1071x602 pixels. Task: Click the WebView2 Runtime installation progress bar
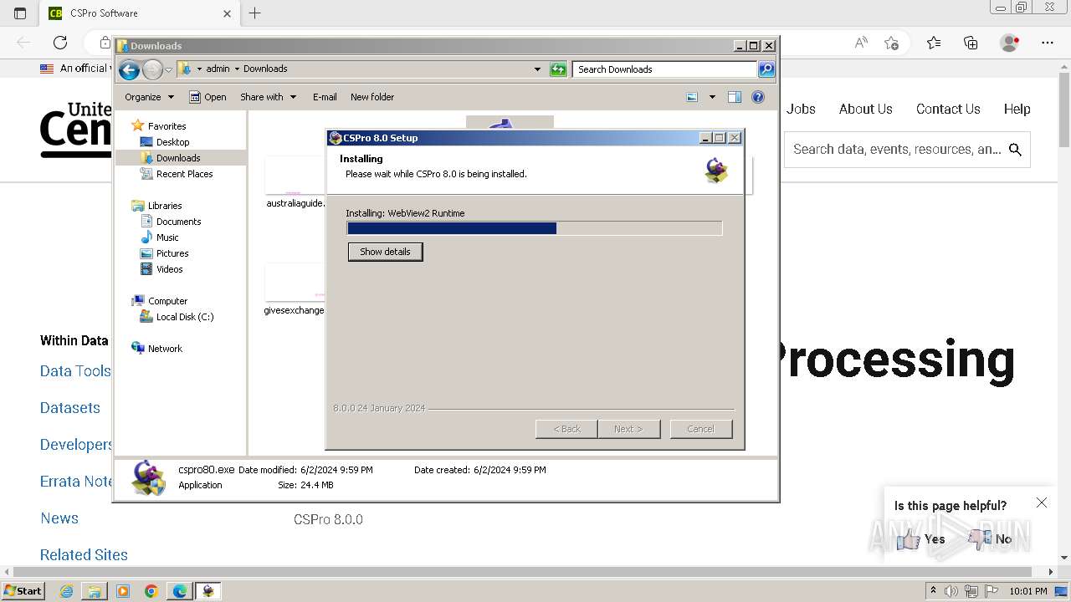point(534,228)
